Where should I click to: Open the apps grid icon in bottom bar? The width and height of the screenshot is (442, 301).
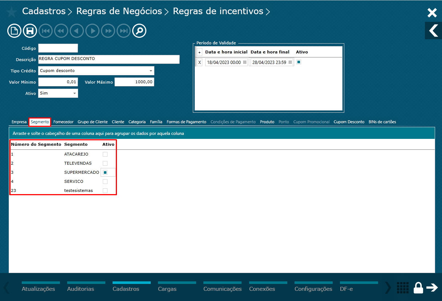click(x=402, y=288)
